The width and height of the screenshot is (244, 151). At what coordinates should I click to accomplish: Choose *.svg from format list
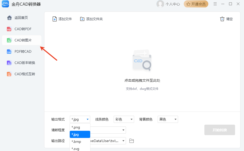pyautogui.click(x=80, y=149)
